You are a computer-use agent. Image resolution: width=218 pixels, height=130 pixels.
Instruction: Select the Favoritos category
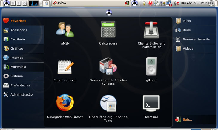pyautogui.click(x=18, y=21)
